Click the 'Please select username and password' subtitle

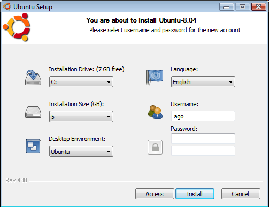[165, 30]
